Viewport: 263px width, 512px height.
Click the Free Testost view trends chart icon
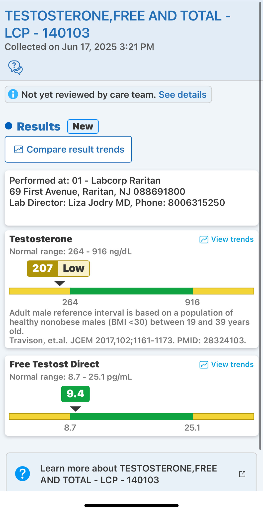(204, 365)
